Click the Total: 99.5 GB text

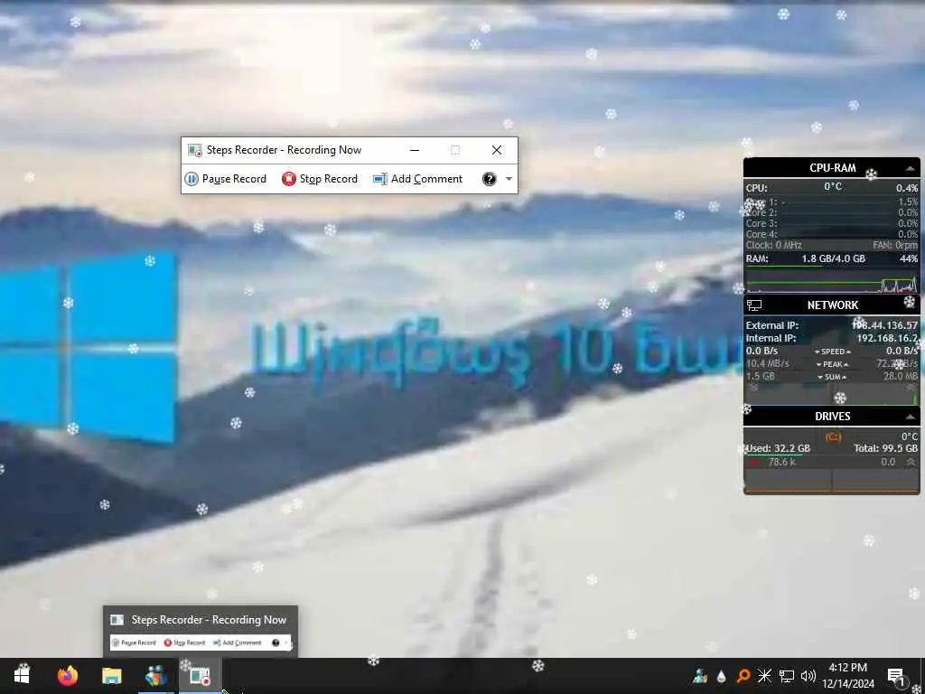coord(885,448)
